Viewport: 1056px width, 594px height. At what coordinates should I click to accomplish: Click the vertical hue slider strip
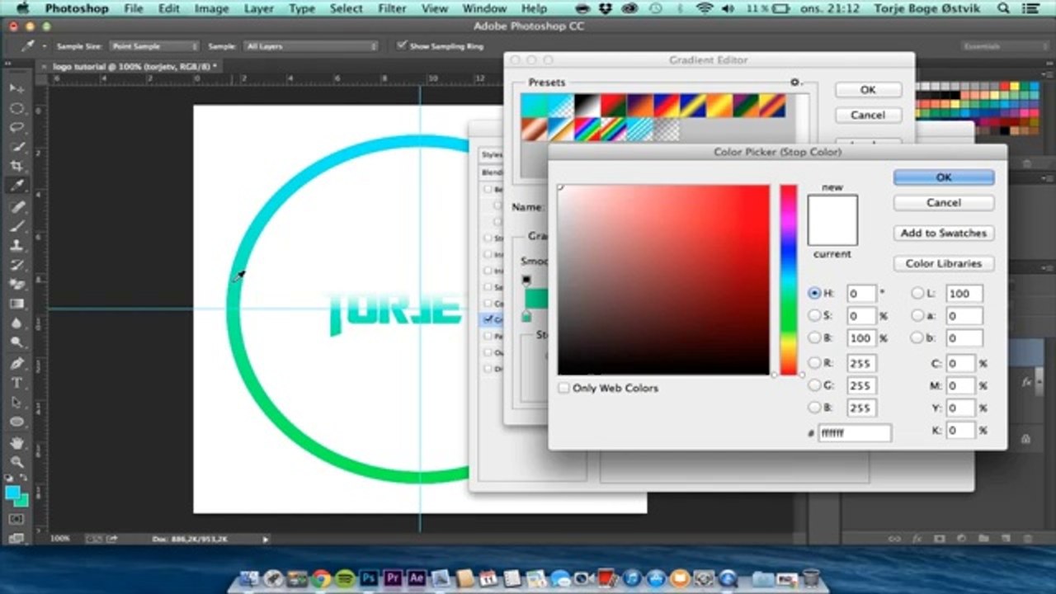789,280
